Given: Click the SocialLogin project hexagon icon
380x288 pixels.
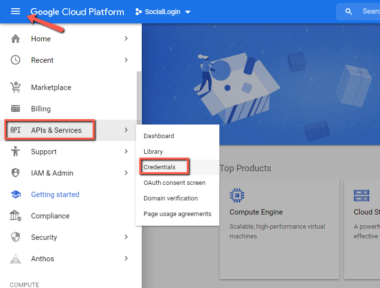Looking at the screenshot, I should (138, 12).
